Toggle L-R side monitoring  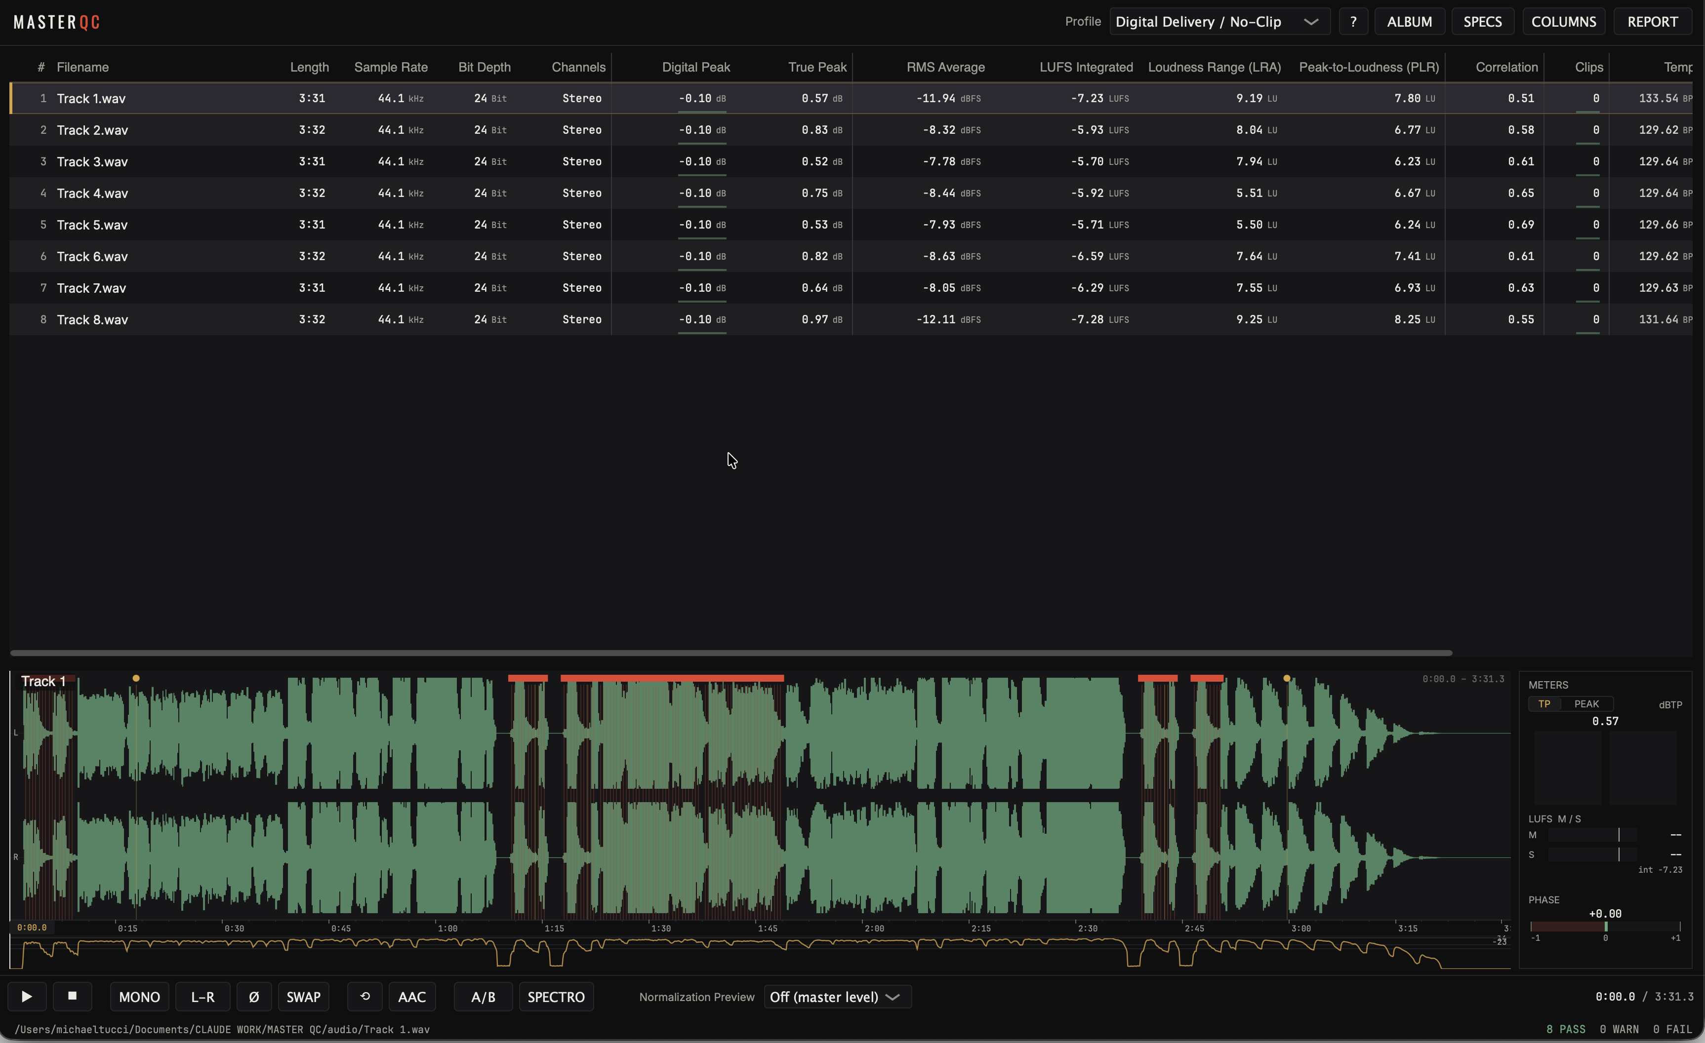[x=203, y=997]
